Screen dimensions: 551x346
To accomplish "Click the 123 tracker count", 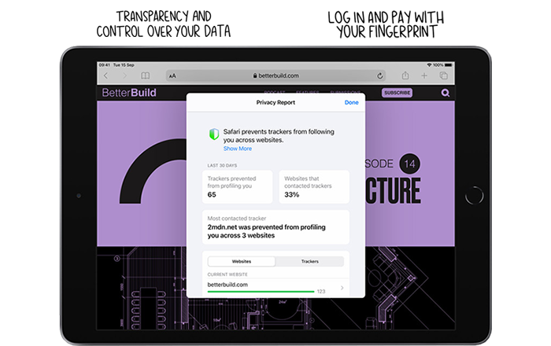I will coord(321,292).
